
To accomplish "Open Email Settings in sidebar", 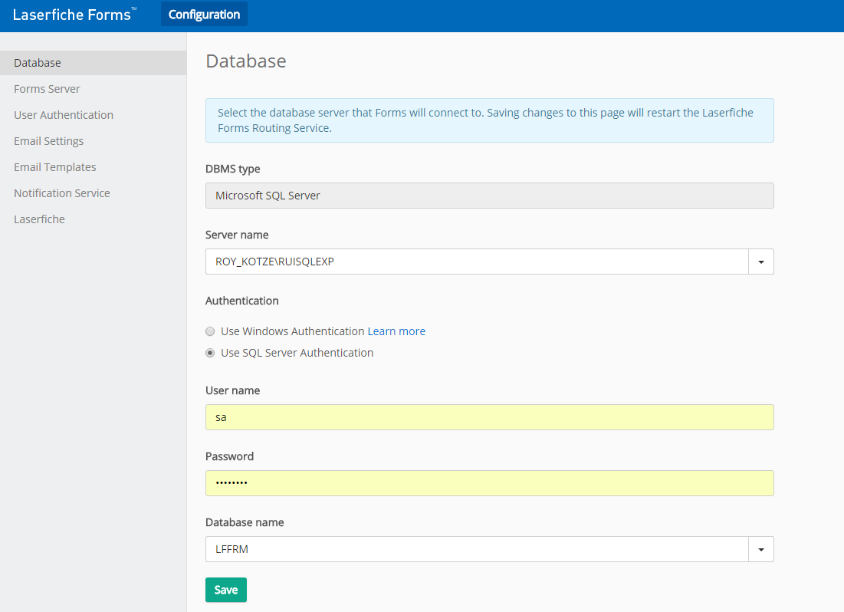I will tap(48, 141).
